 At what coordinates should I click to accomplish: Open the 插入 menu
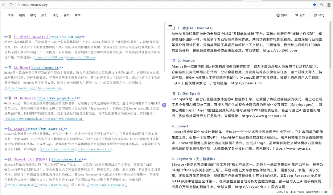click(x=44, y=15)
